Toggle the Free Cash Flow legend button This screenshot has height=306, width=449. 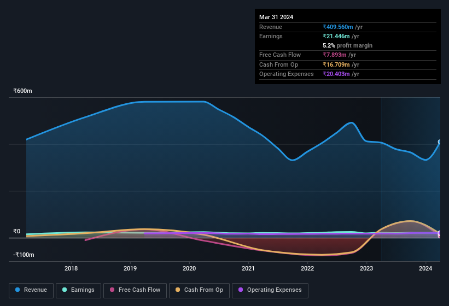click(135, 291)
